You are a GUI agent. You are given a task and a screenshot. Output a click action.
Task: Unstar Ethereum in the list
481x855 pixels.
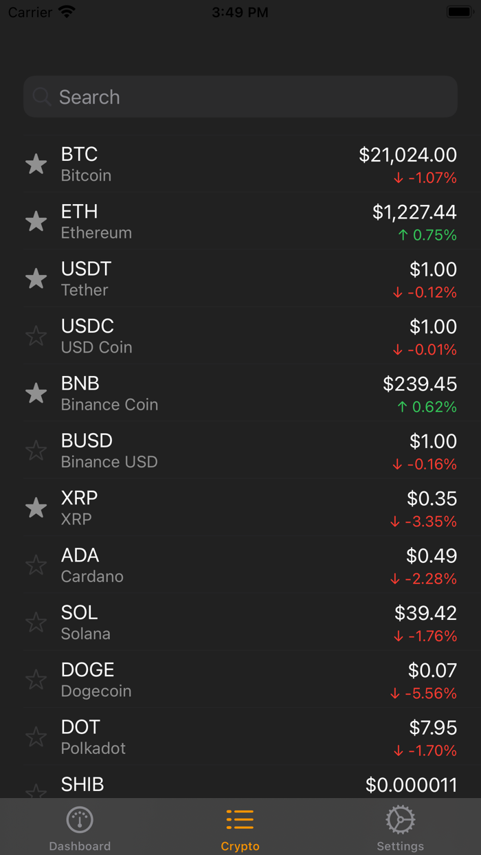click(x=36, y=221)
